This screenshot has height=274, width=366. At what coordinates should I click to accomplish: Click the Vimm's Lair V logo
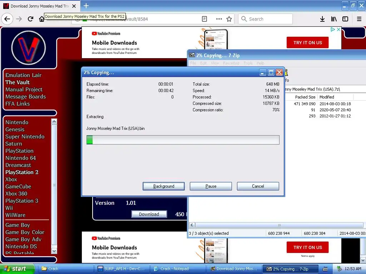(29, 47)
